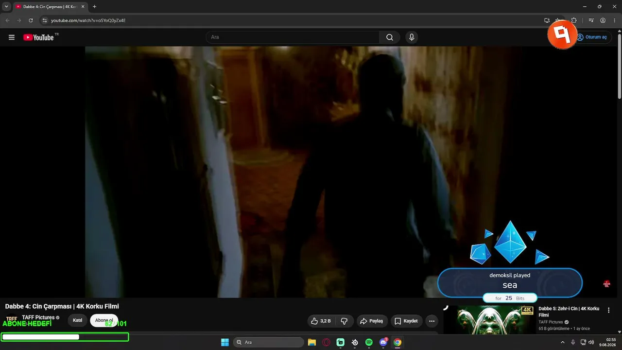Show hidden system tray icons

coord(563,342)
